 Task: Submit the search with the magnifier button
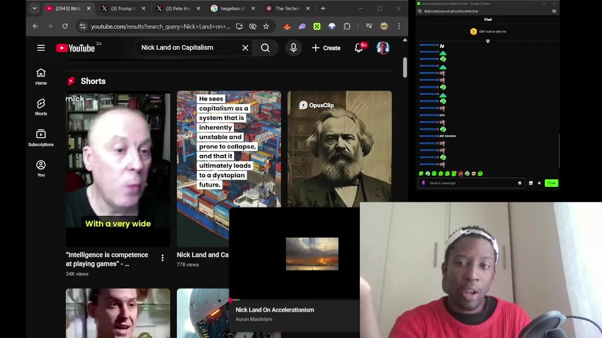tap(265, 48)
